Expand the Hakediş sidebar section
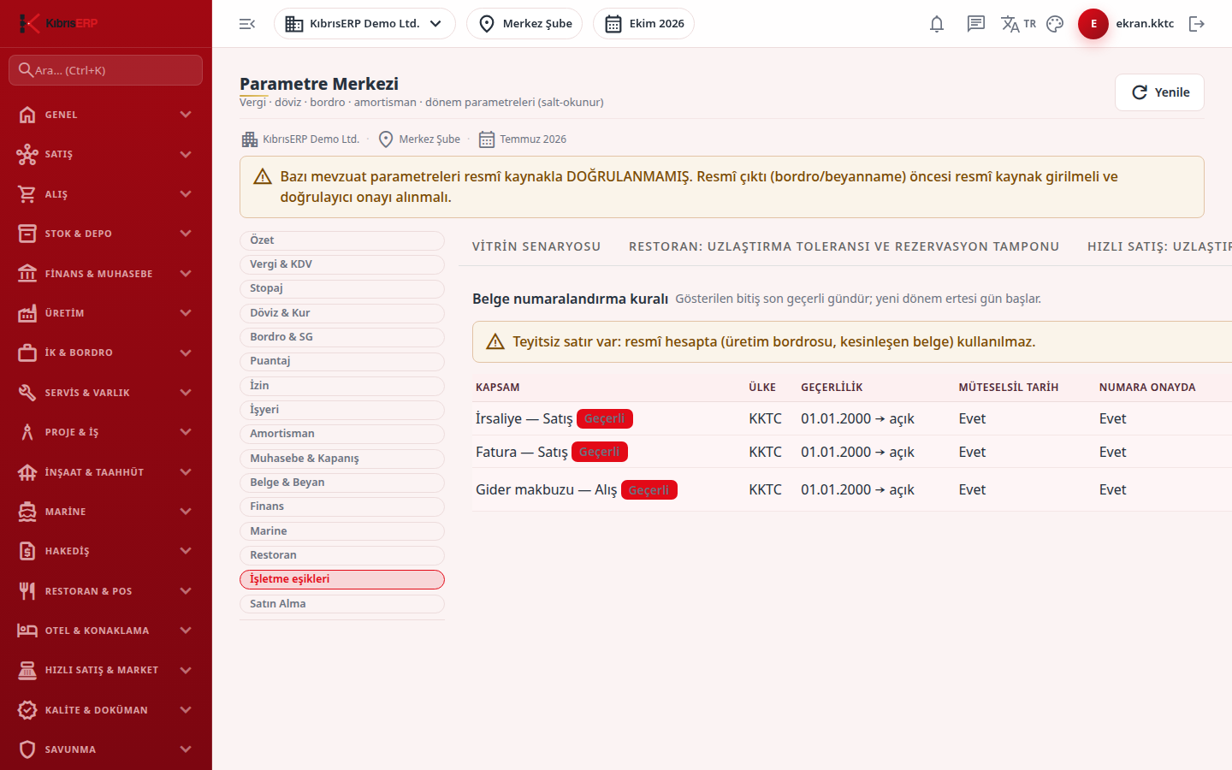1232x770 pixels. (x=106, y=551)
